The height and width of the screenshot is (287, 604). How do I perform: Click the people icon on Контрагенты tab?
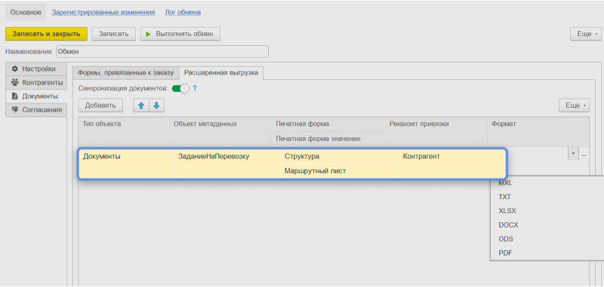point(15,82)
